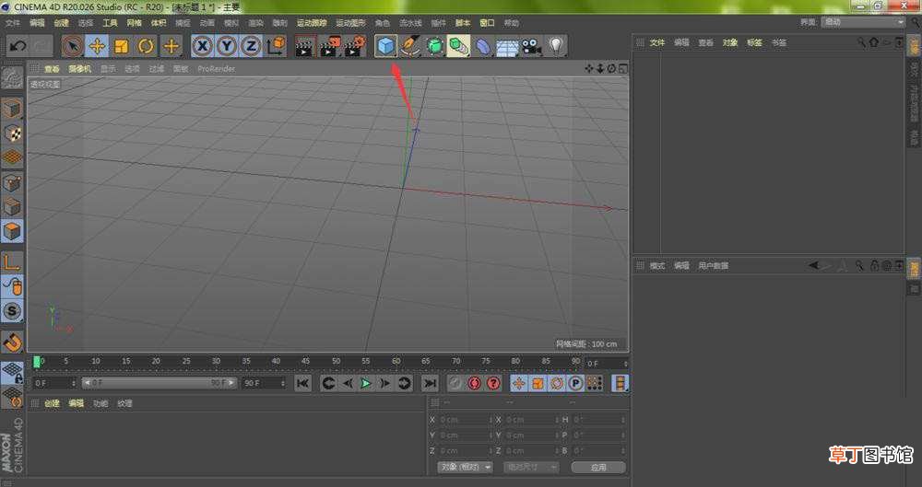Open 文件 menu in main menu bar
The width and height of the screenshot is (922, 487).
point(12,23)
